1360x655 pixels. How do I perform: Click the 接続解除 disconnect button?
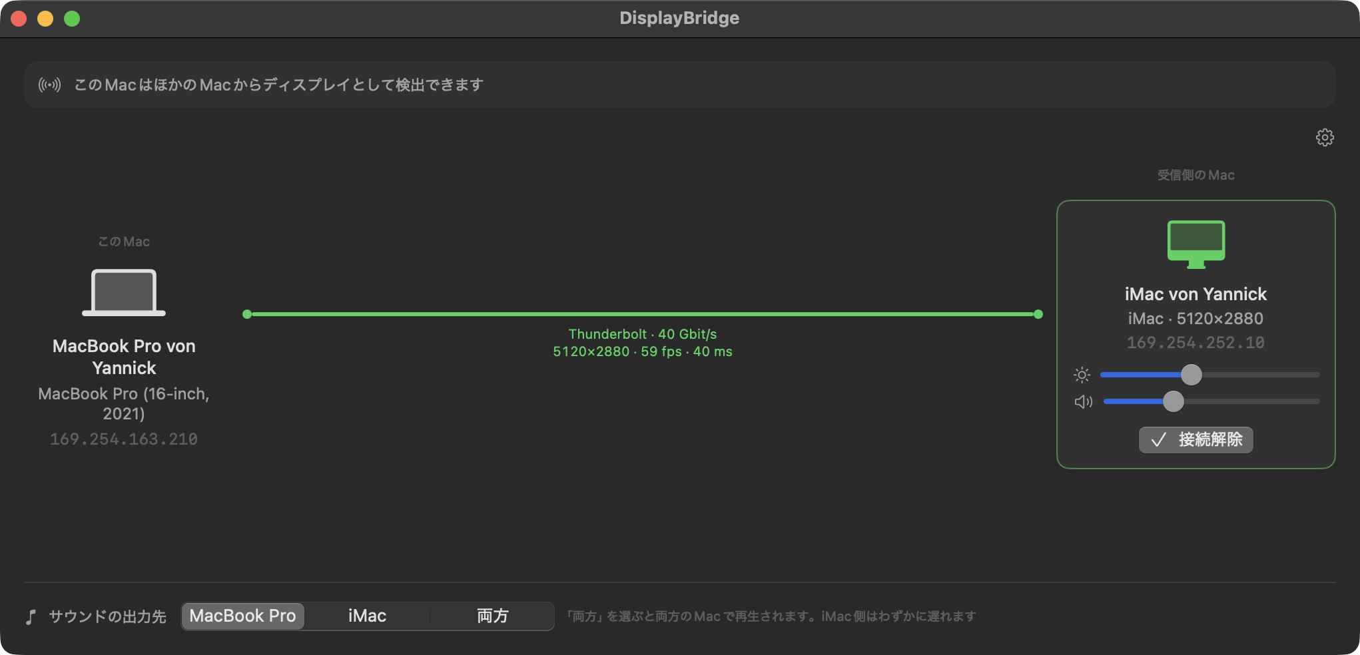click(1196, 440)
